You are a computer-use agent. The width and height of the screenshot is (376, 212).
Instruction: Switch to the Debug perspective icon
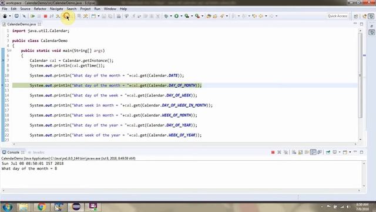coord(371,16)
